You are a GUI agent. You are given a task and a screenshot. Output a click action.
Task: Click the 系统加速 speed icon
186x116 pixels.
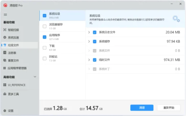pyautogui.click(x=5, y=37)
